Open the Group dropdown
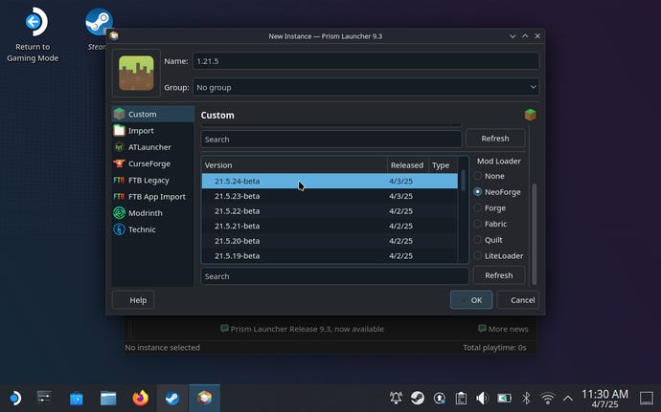Screen dimensions: 661x412 point(366,87)
